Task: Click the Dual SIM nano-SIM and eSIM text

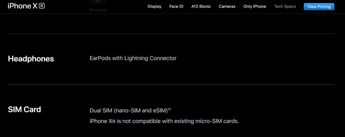Action: pos(128,110)
